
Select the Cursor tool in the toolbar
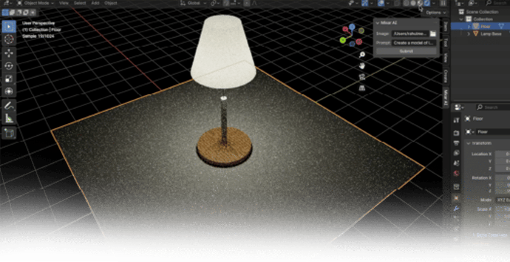[x=9, y=39]
